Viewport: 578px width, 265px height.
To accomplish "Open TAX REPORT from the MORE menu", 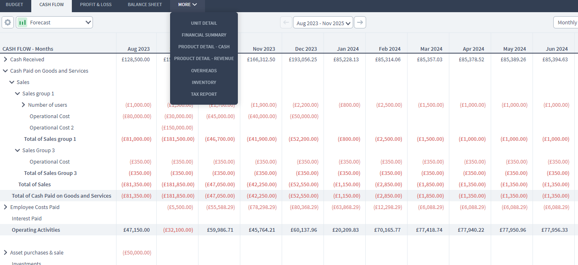I will pyautogui.click(x=204, y=94).
